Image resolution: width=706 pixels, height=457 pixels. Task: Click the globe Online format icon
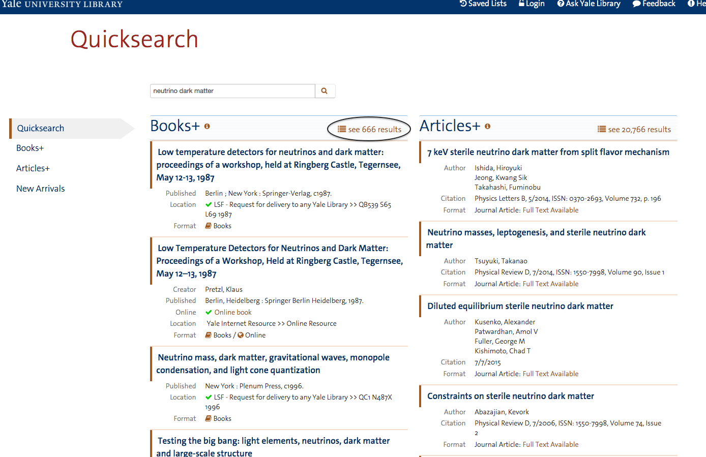[x=241, y=335]
